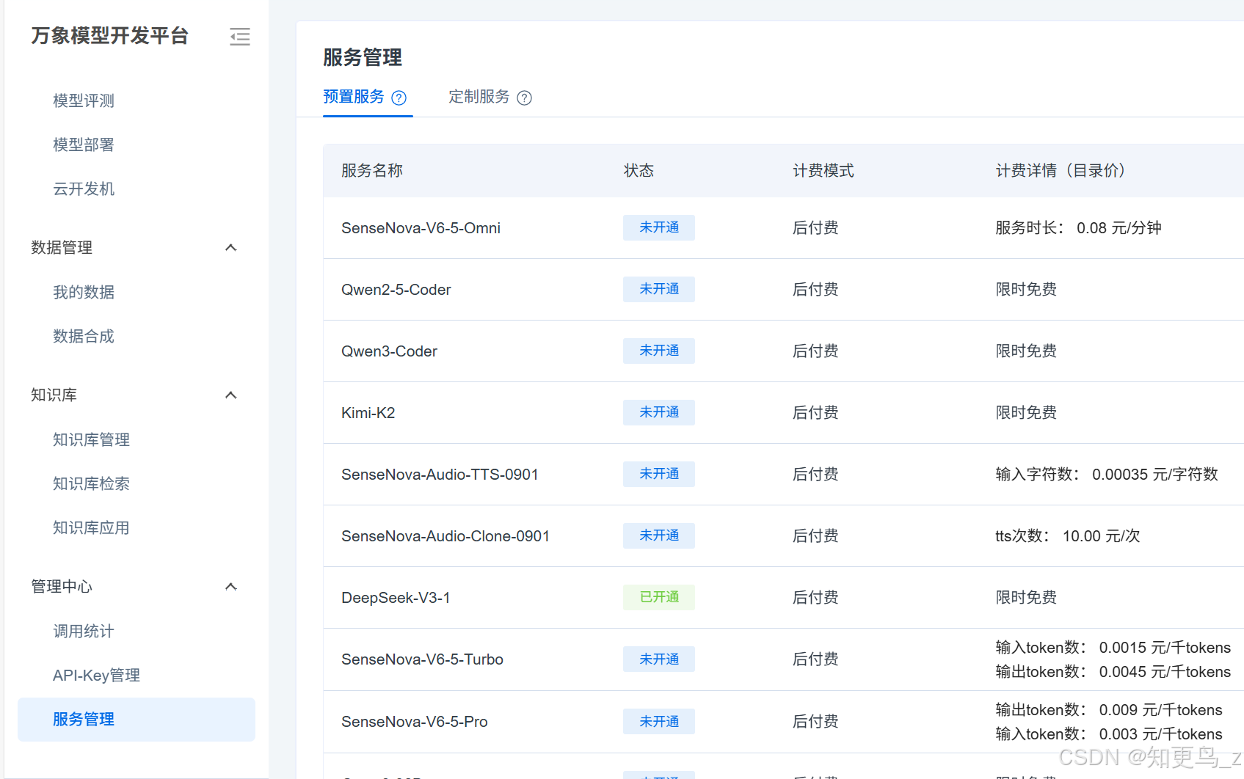Image resolution: width=1244 pixels, height=779 pixels.
Task: Open 数据合成 in the sidebar
Action: pyautogui.click(x=84, y=336)
